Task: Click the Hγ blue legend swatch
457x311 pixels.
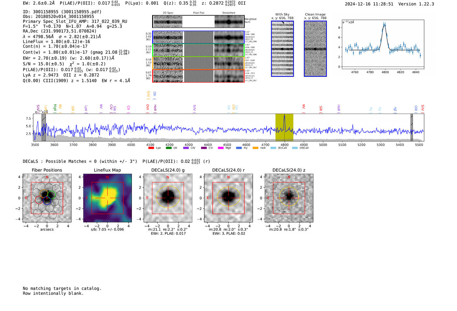Action: pos(239,148)
